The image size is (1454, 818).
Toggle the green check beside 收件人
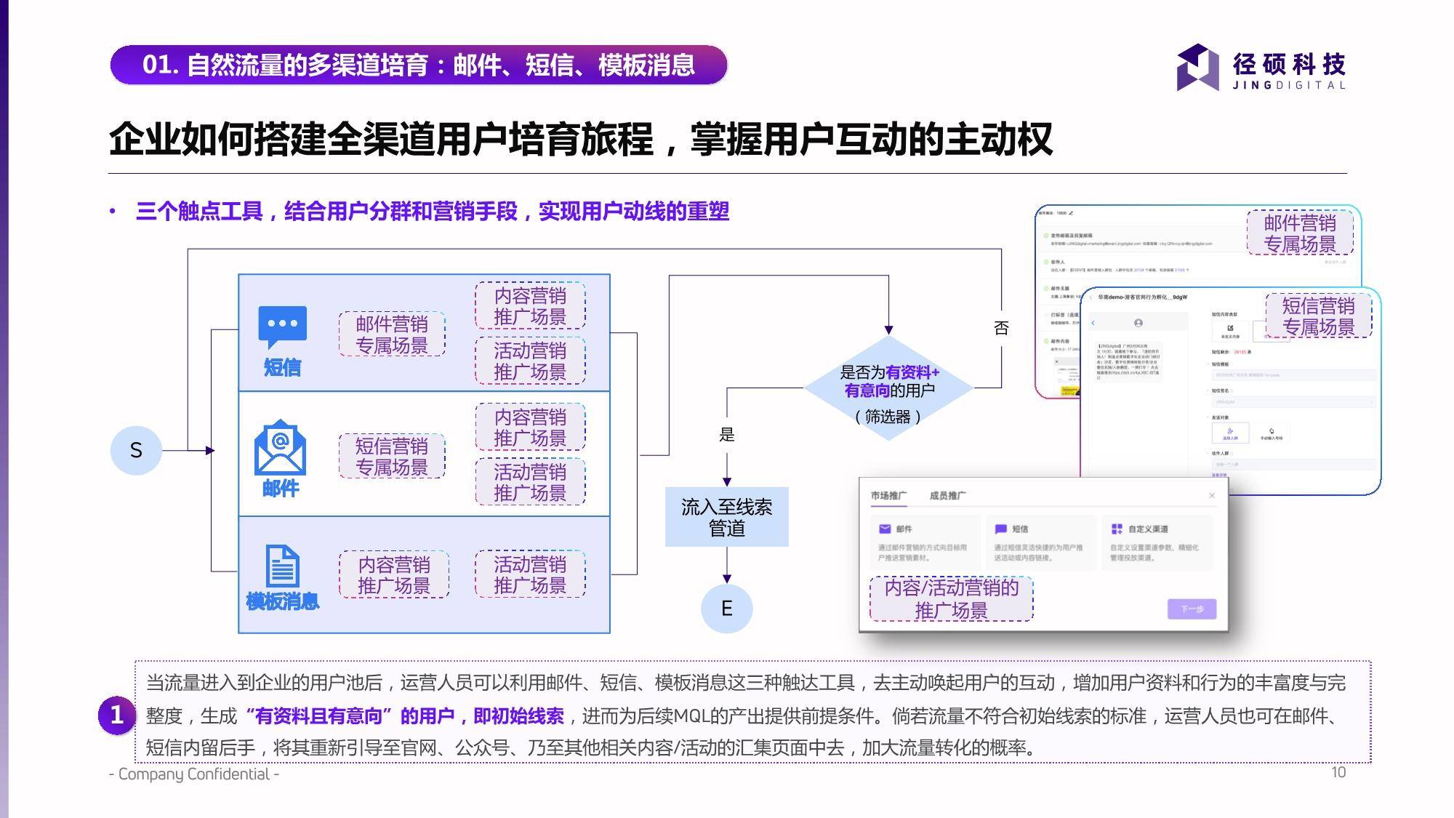coord(1045,262)
